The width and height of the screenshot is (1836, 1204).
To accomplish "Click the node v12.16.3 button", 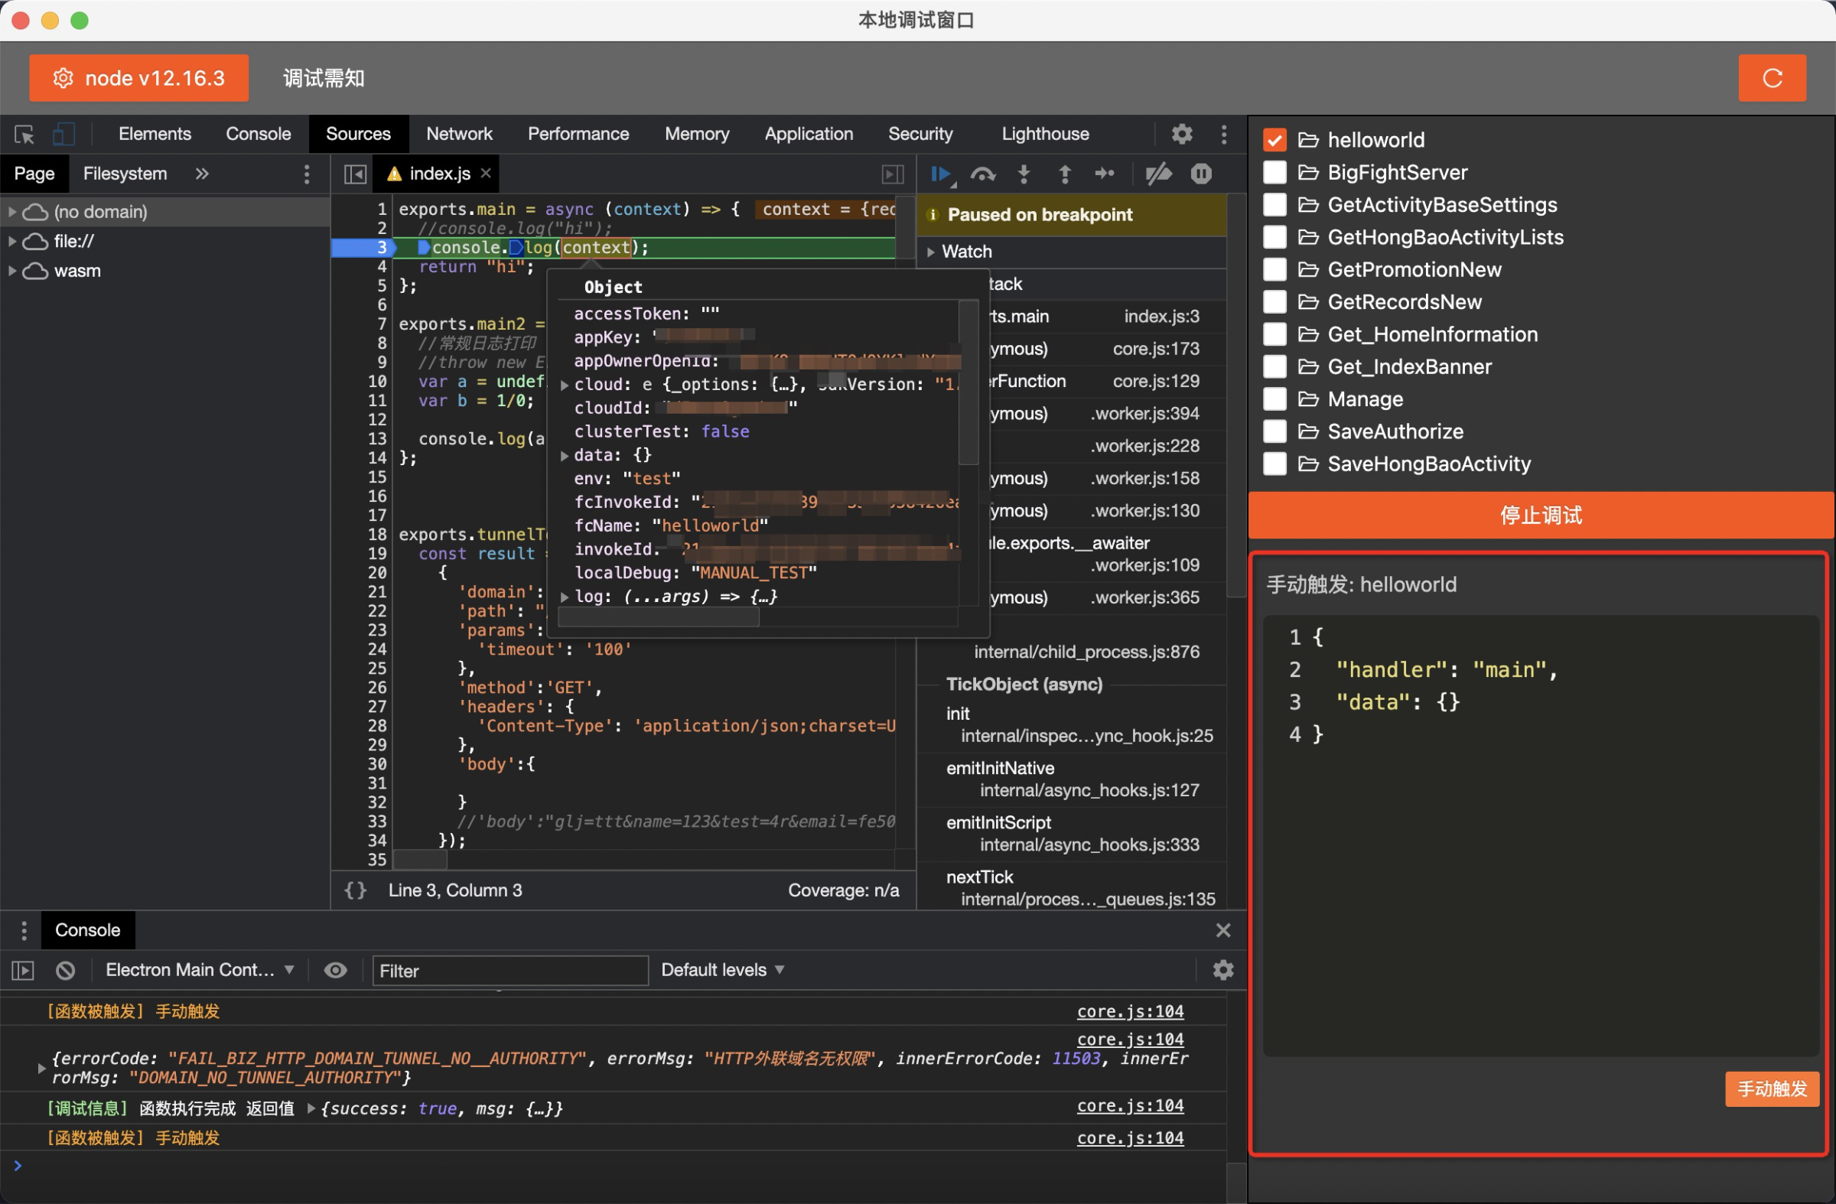I will click(x=139, y=78).
